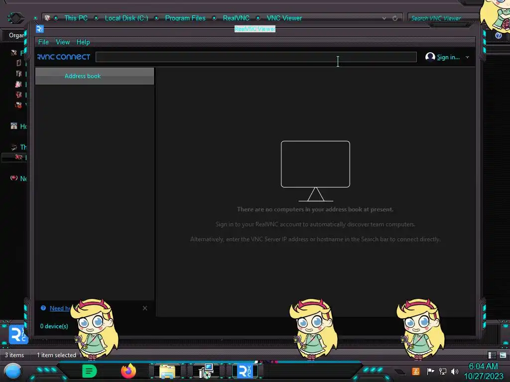Viewport: 510px width, 382px height.
Task: Click "0 device(s)" status text
Action: pos(54,326)
